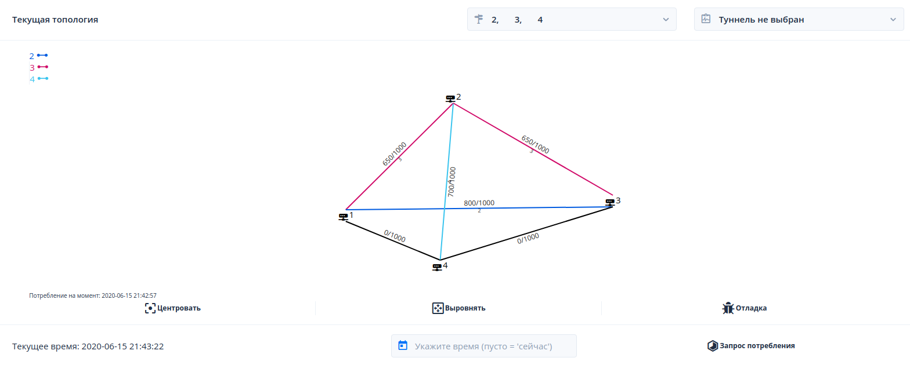This screenshot has width=910, height=365.
Task: Click the router icon for node 2
Action: point(450,98)
